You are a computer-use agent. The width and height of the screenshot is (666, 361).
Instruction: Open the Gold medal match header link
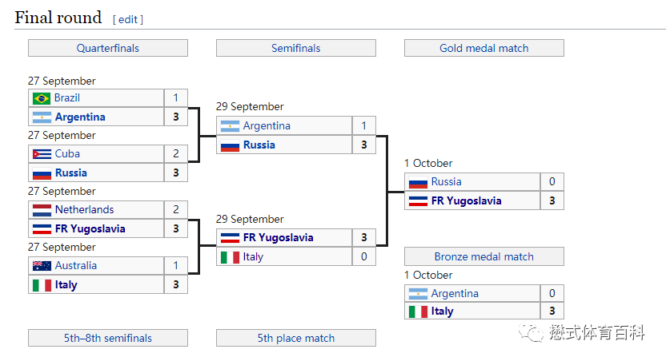pos(484,48)
